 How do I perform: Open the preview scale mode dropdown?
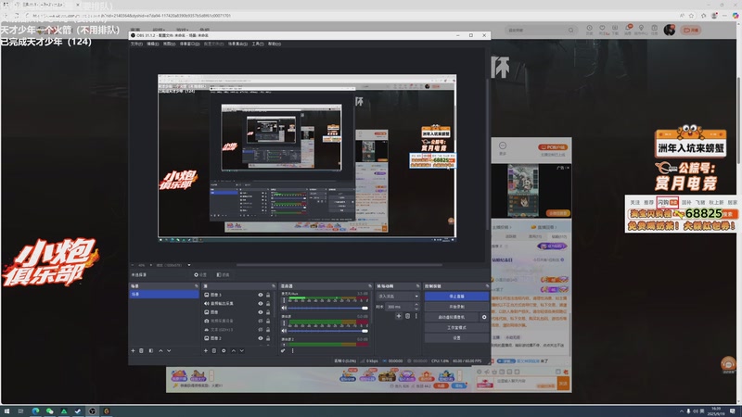click(173, 265)
